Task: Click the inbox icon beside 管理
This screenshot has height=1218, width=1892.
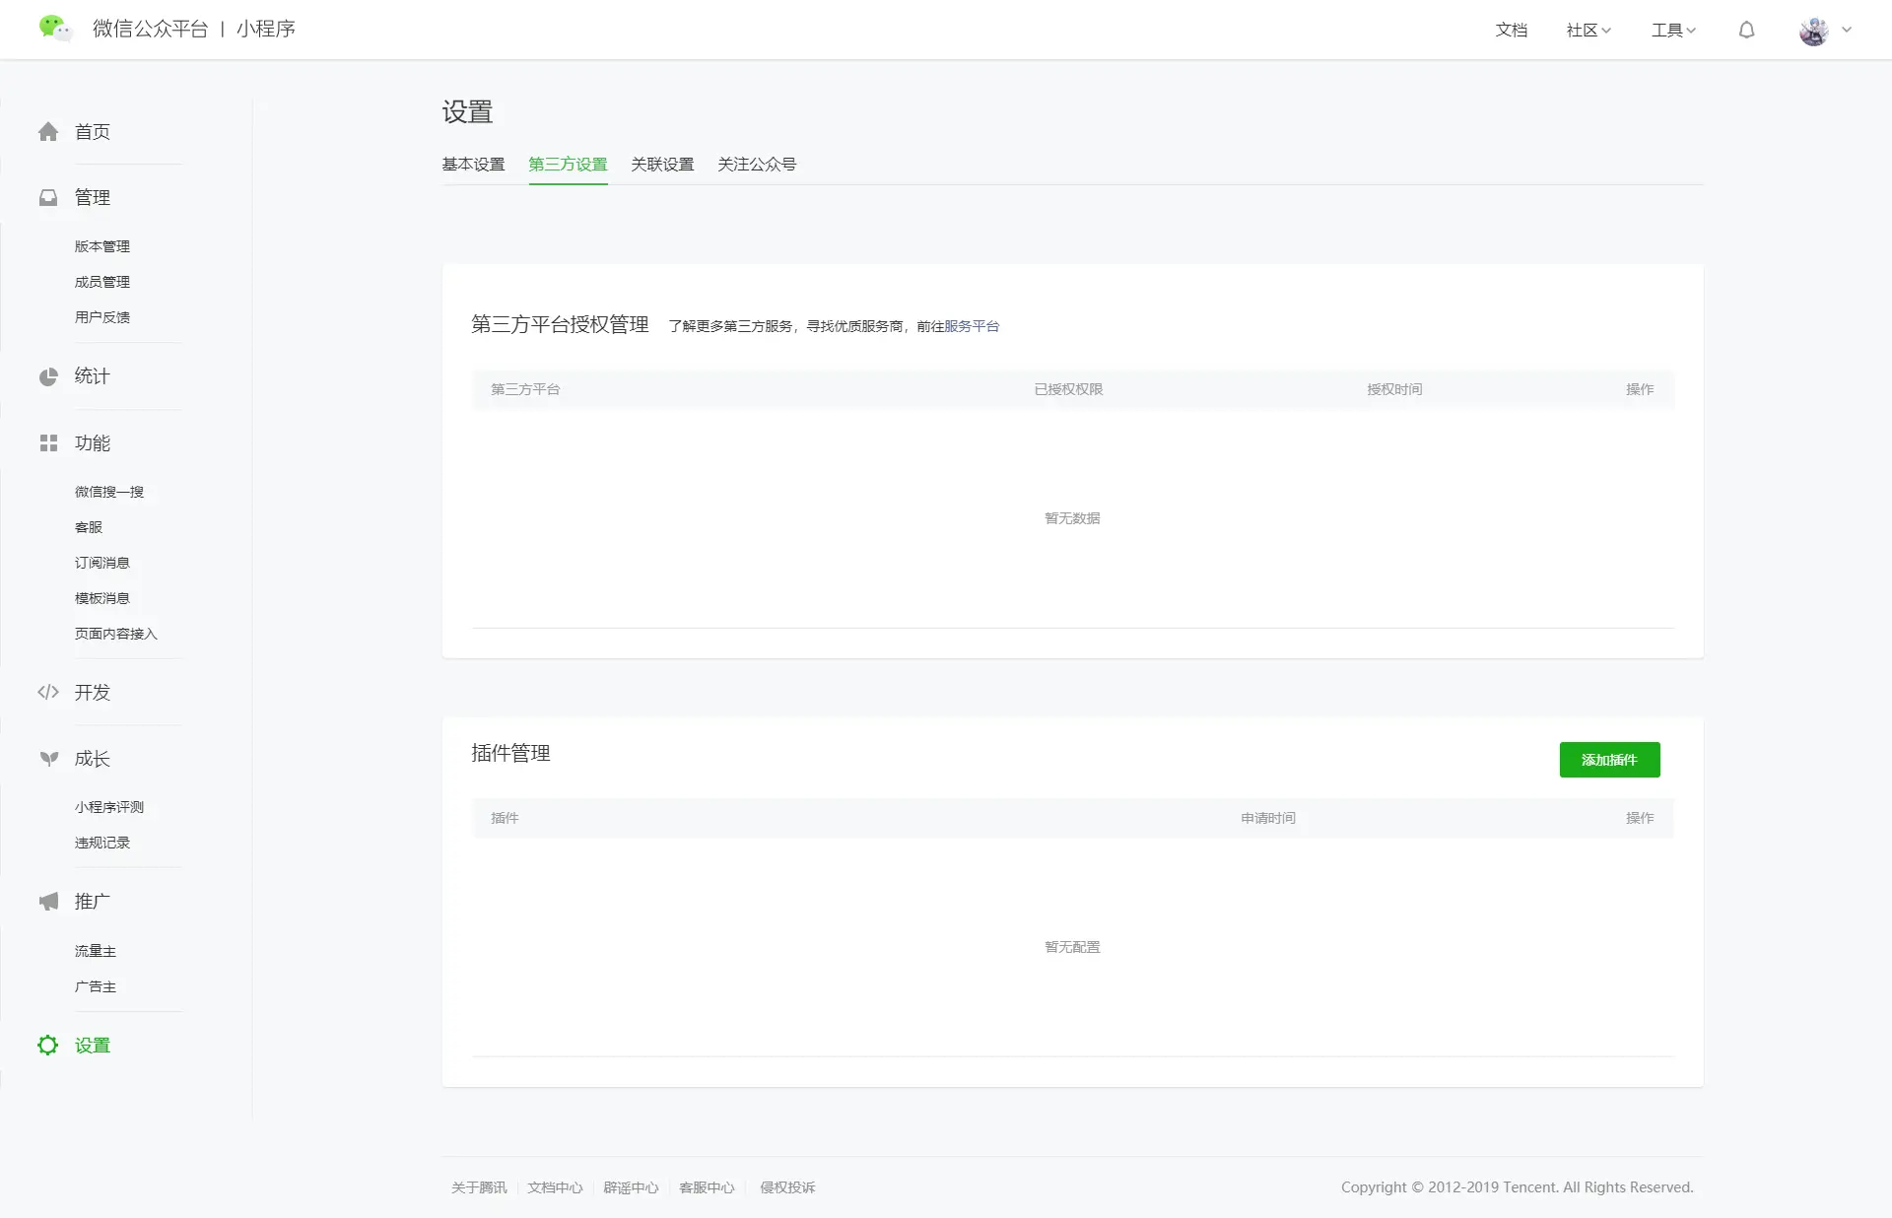Action: point(48,198)
